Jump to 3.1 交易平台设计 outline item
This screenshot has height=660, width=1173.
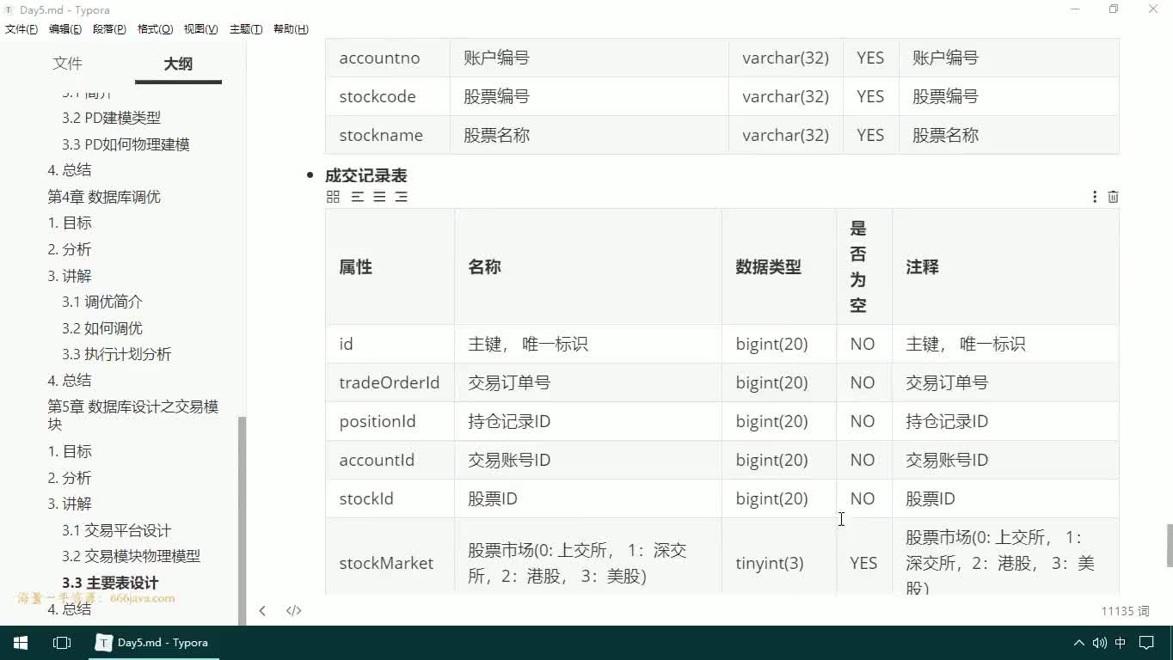tap(116, 530)
